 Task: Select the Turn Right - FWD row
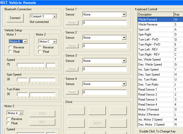pyautogui.click(x=160, y=44)
